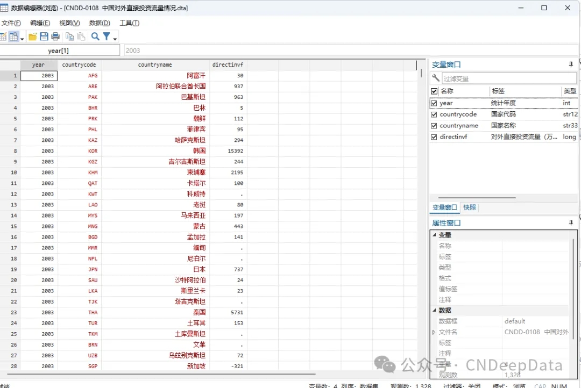This screenshot has height=388, width=581.
Task: Collapse the 数据 properties section
Action: pyautogui.click(x=434, y=310)
